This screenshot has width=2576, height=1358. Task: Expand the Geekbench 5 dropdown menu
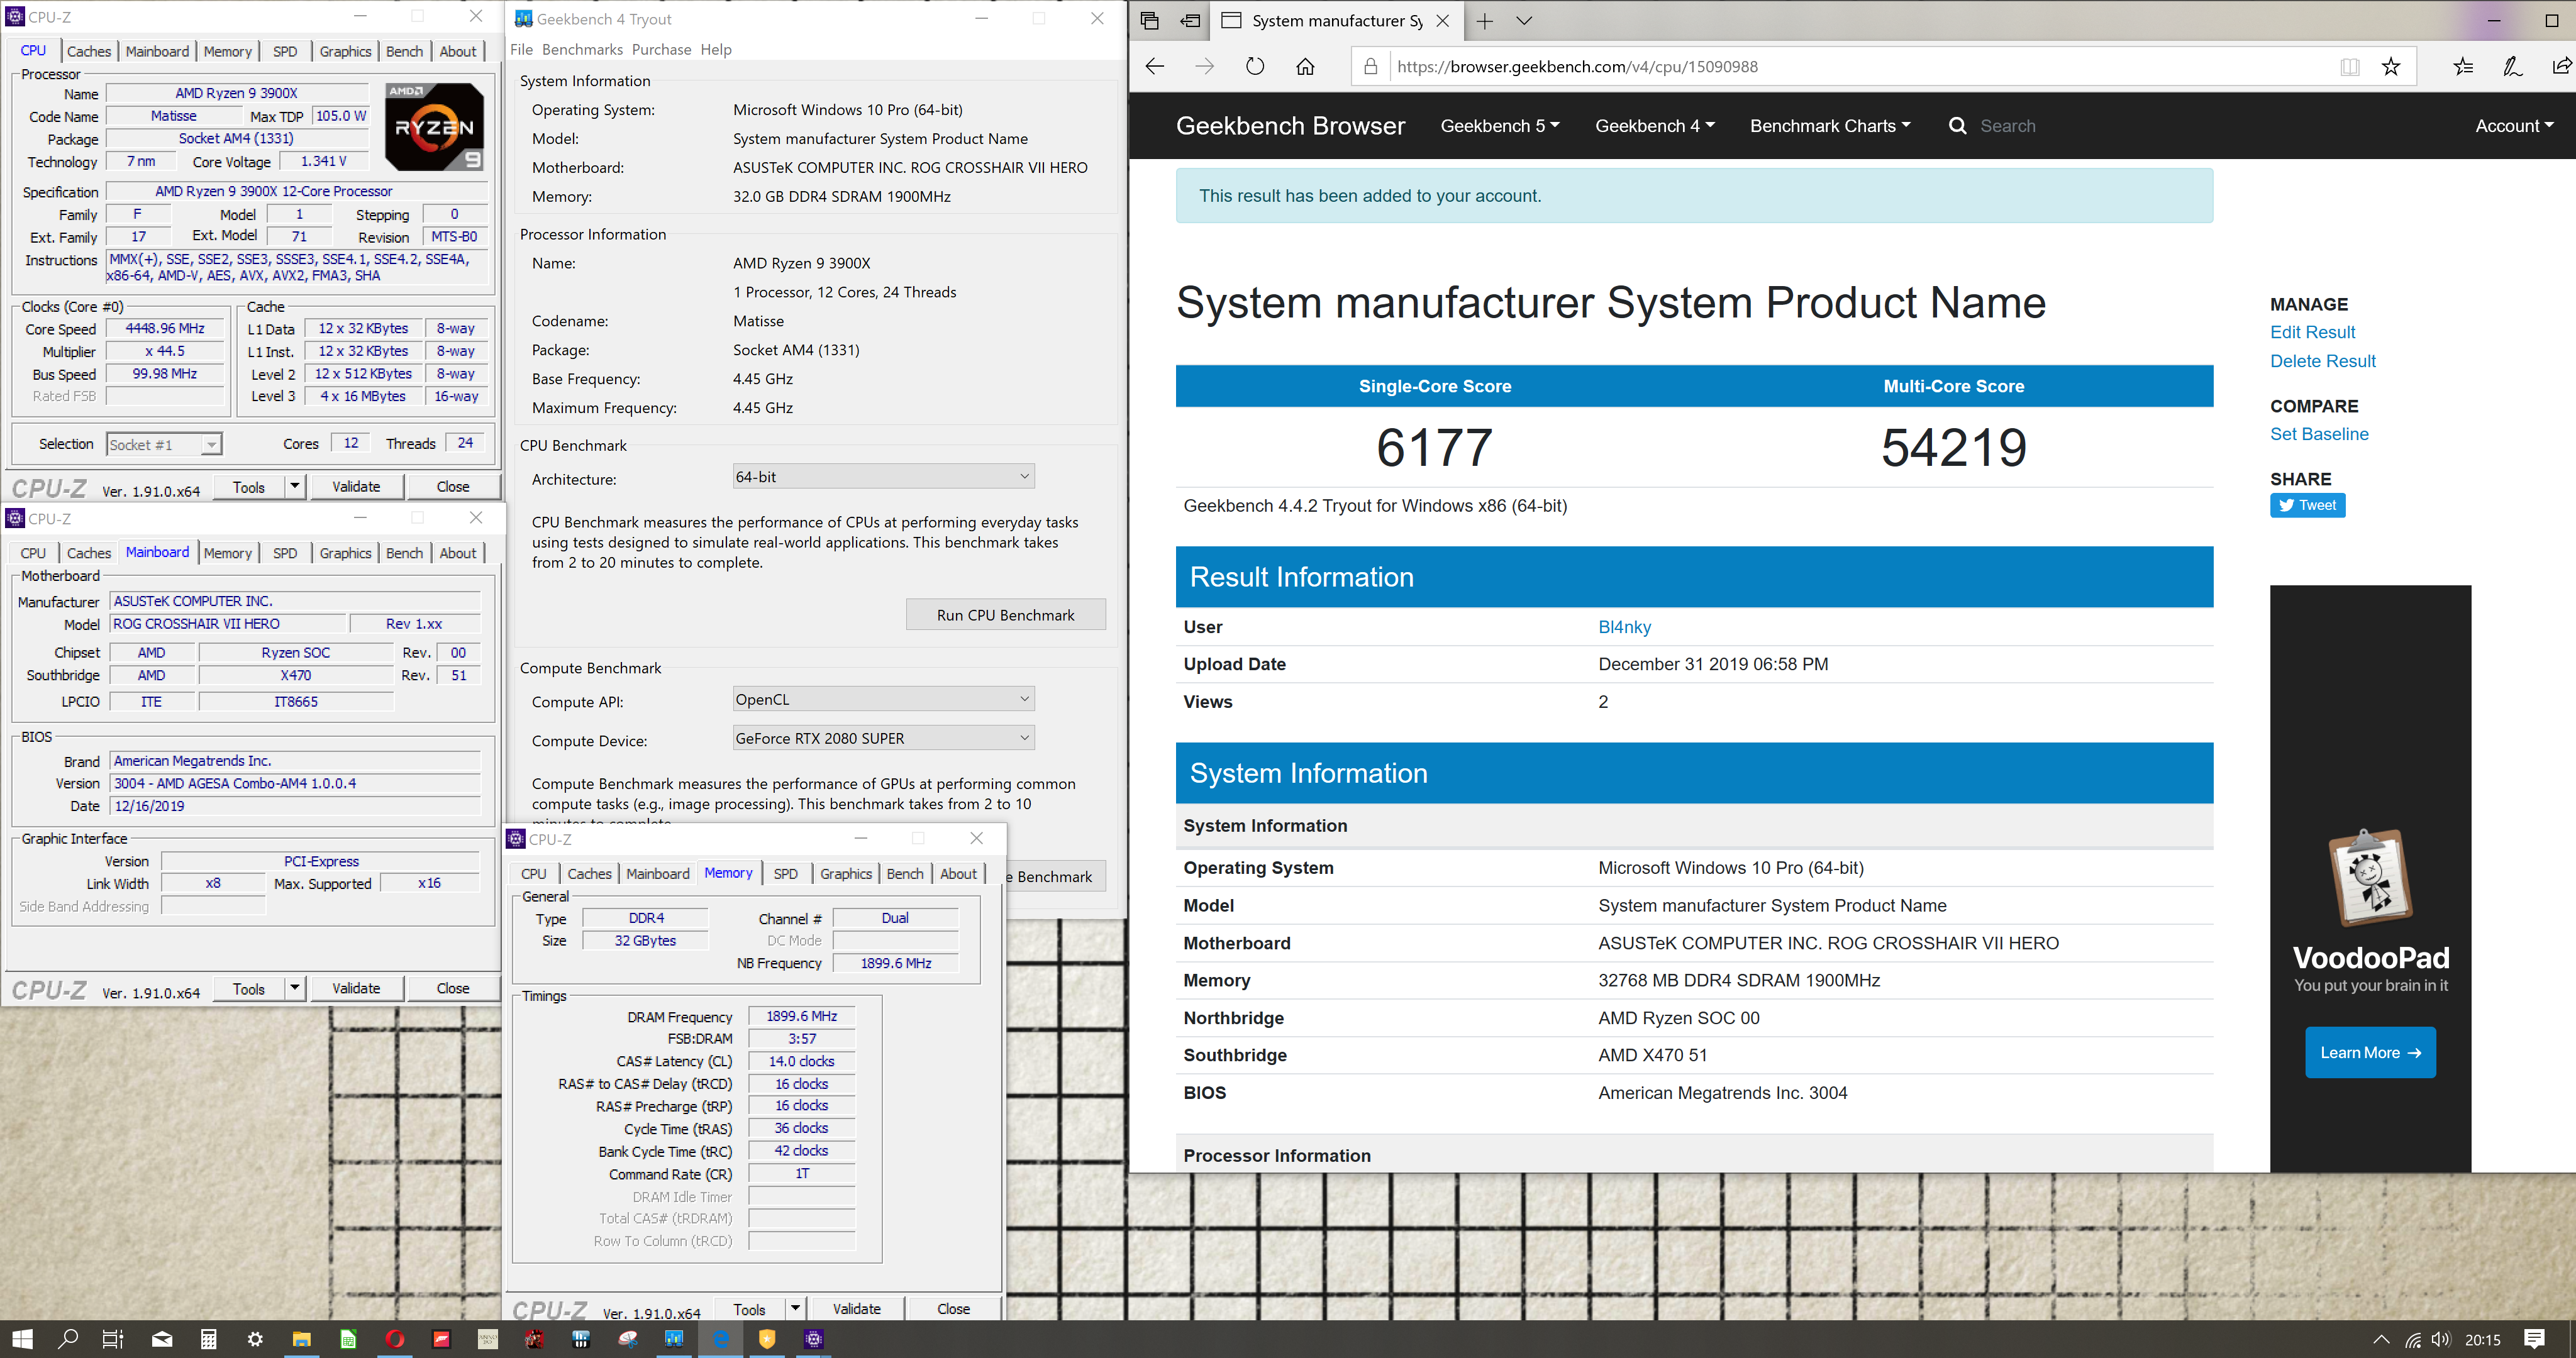coord(1499,126)
